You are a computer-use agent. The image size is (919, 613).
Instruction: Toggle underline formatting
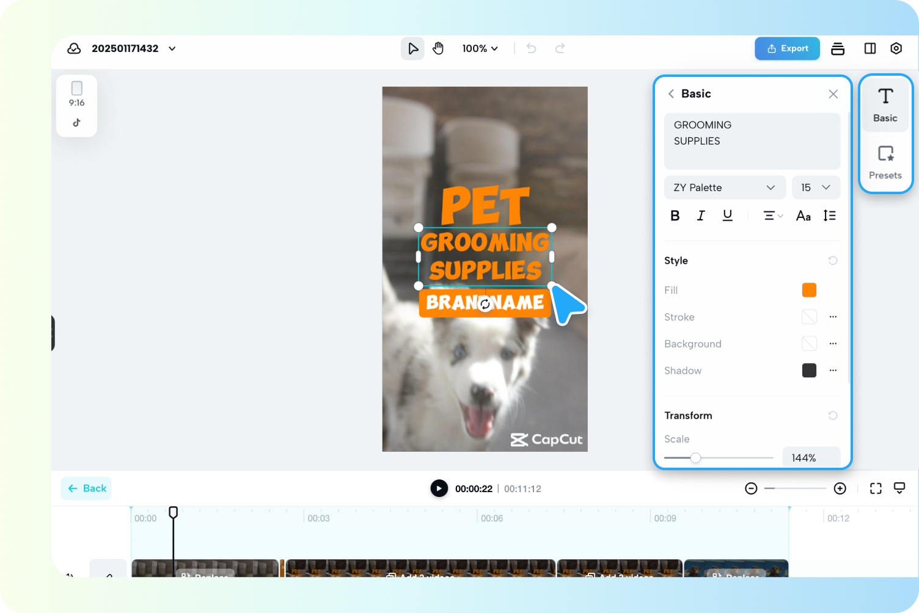tap(727, 216)
